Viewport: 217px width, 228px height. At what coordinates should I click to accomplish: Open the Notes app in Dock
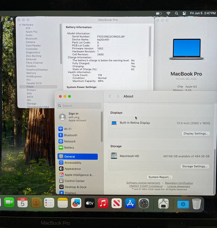(63, 203)
